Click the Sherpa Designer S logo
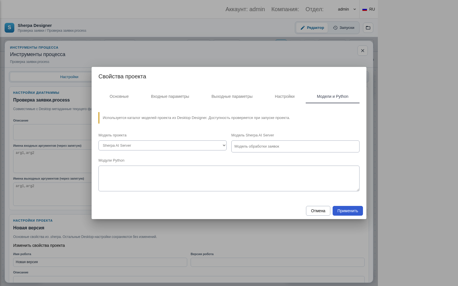This screenshot has width=458, height=286. point(9,28)
